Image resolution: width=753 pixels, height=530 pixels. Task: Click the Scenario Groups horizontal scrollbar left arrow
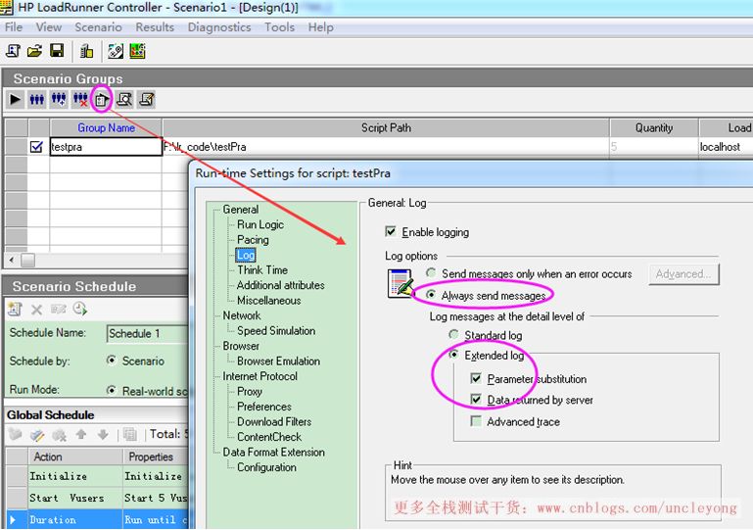coord(12,260)
